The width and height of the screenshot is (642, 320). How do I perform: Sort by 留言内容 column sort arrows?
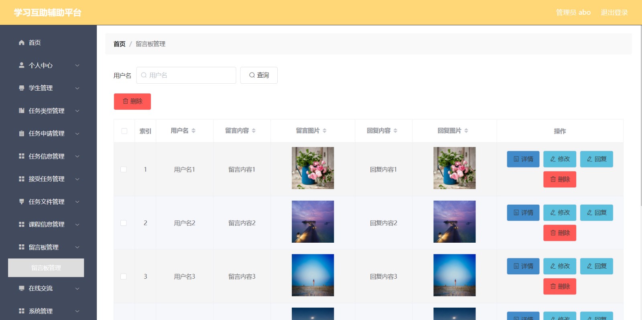(x=254, y=131)
